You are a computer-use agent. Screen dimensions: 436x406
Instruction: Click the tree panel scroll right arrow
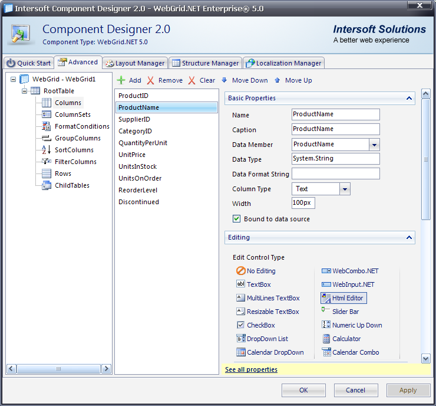pos(106,369)
